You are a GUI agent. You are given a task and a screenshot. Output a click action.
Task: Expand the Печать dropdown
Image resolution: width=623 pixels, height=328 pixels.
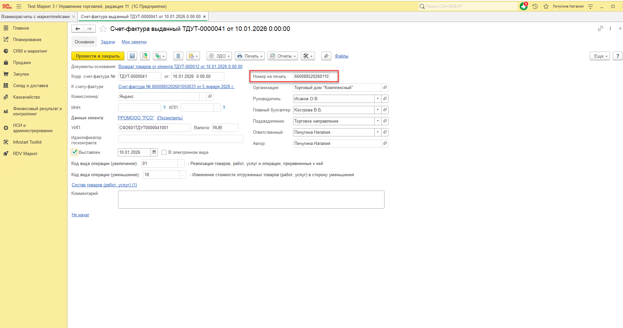pyautogui.click(x=250, y=56)
